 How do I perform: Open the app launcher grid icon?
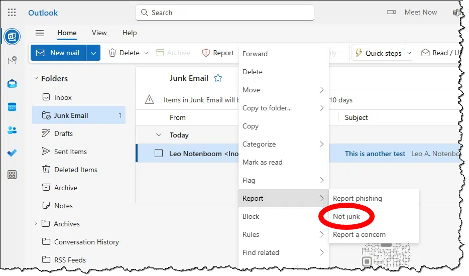(x=12, y=12)
